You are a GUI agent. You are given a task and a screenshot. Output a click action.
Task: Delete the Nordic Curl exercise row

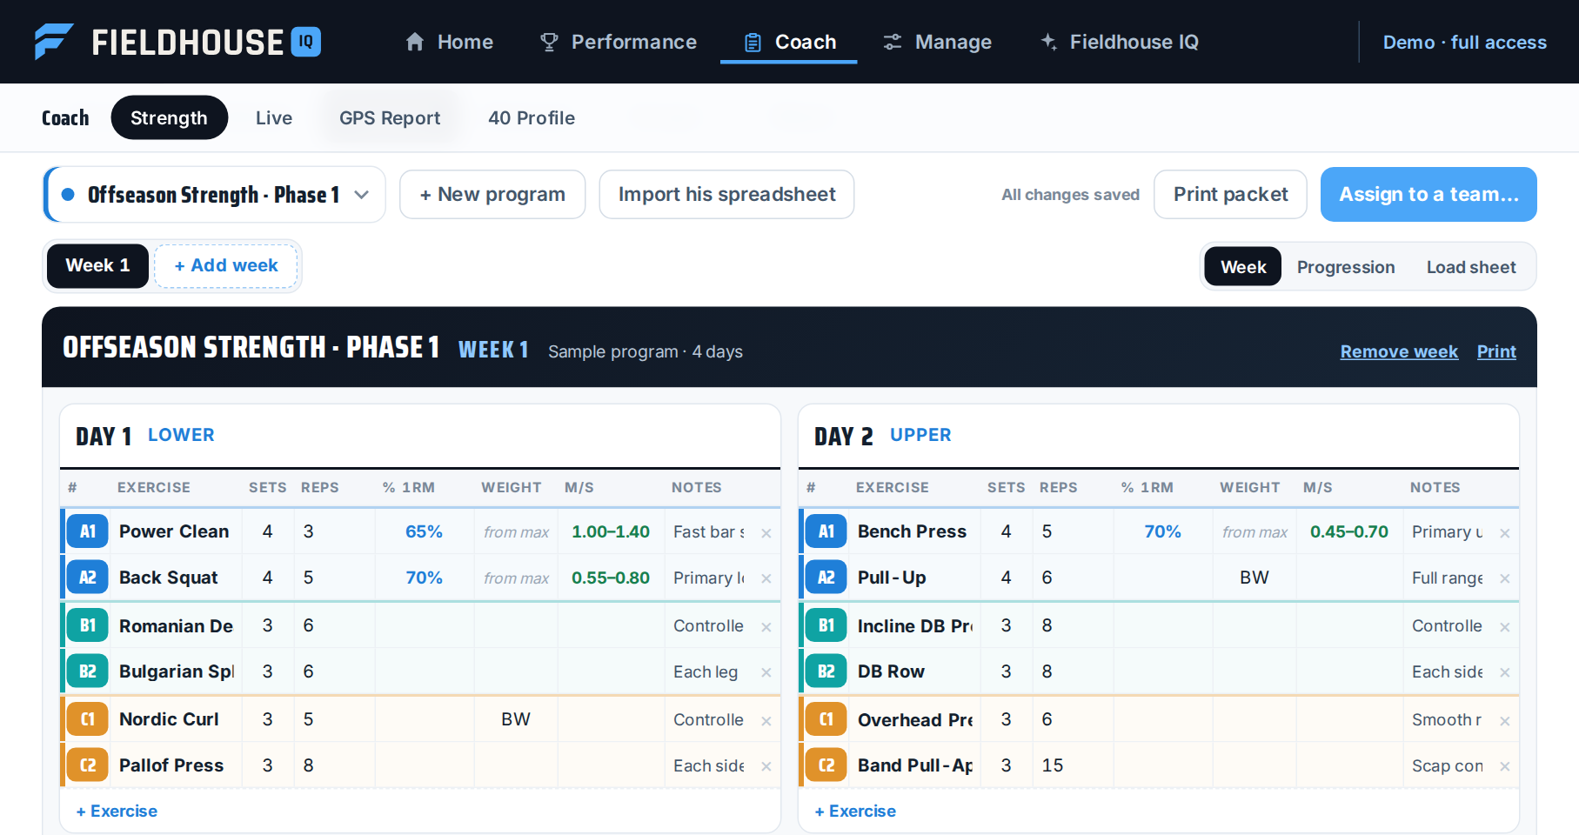click(x=766, y=720)
